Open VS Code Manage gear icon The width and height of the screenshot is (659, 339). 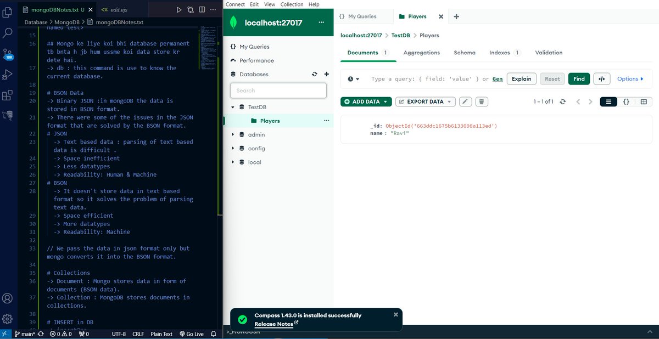pyautogui.click(x=8, y=319)
